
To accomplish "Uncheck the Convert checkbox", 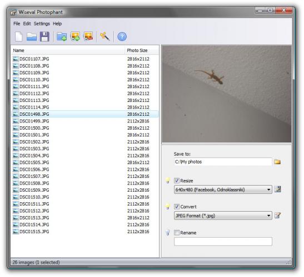I will click(x=176, y=207).
